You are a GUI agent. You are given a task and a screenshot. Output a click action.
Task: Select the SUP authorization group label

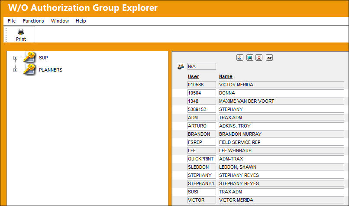pos(43,58)
